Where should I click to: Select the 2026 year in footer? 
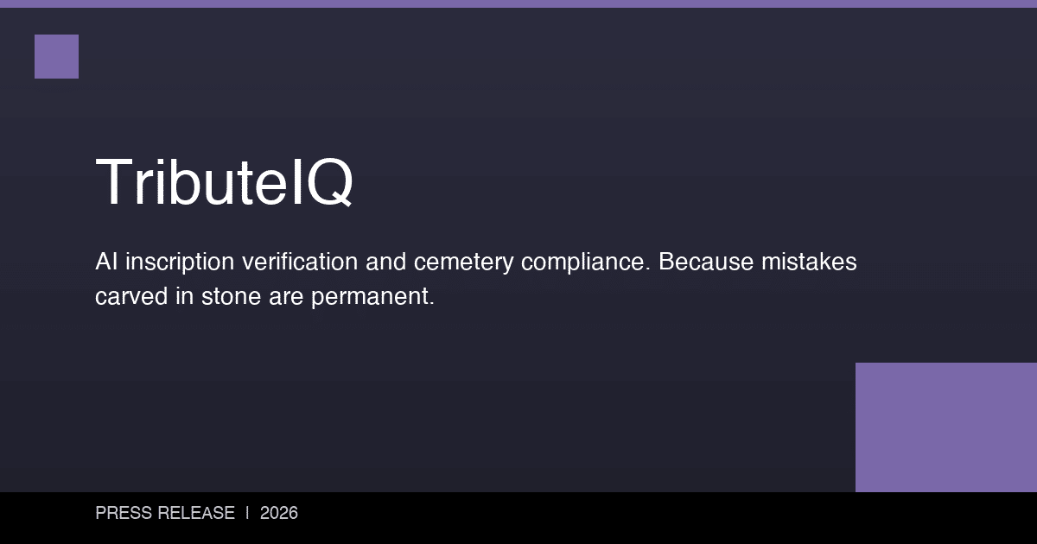coord(278,513)
